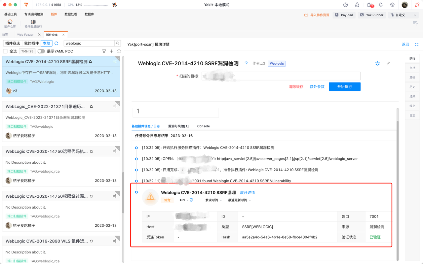Close the 插件仓库 tab
This screenshot has width=423, height=264.
coord(63,35)
